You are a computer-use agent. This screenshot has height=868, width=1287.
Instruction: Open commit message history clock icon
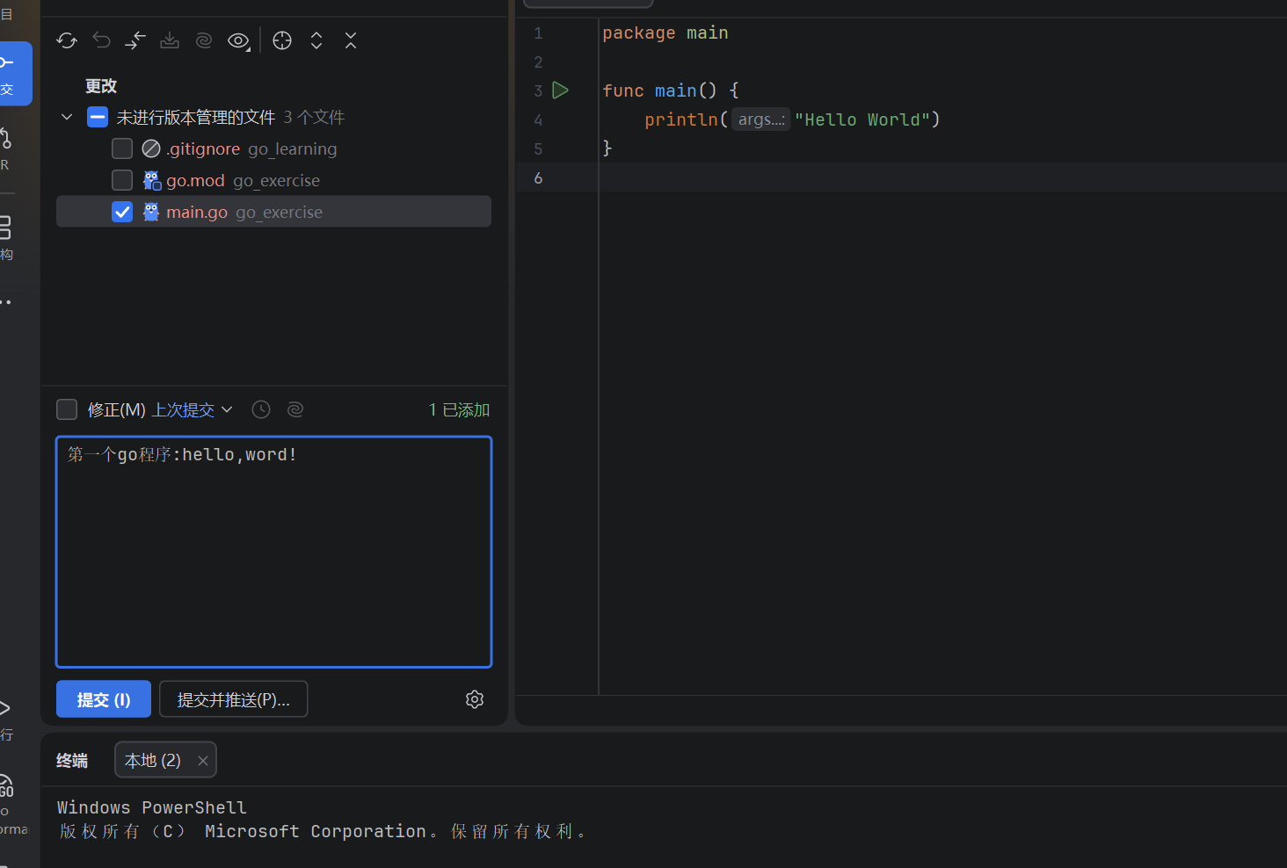261,409
